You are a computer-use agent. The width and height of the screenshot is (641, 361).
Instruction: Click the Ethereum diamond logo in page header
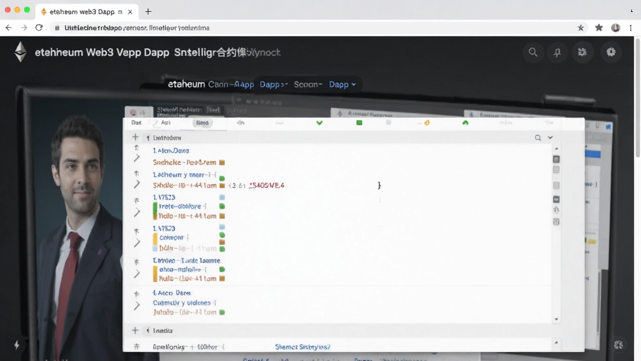tap(21, 52)
